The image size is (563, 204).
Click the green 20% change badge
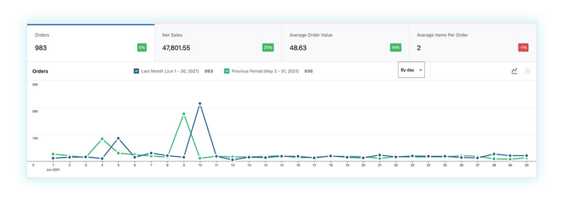(268, 48)
